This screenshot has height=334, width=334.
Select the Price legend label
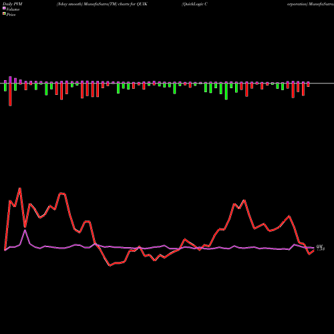pos(11,15)
